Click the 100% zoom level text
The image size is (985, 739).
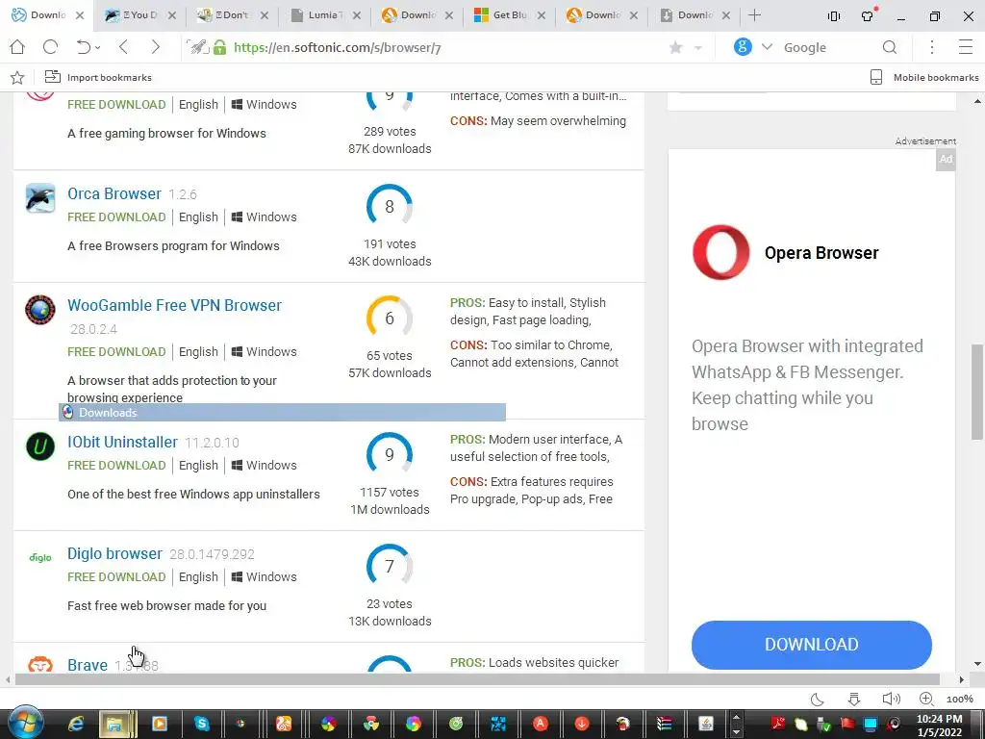(960, 700)
